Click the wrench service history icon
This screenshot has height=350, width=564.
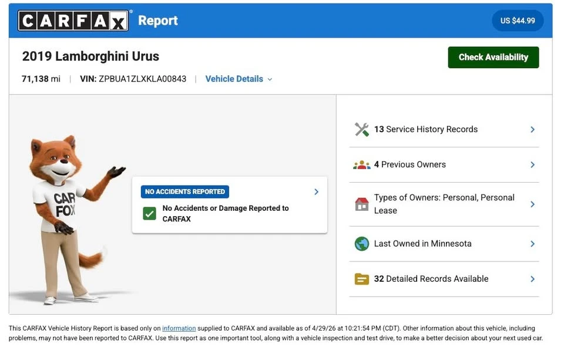361,130
